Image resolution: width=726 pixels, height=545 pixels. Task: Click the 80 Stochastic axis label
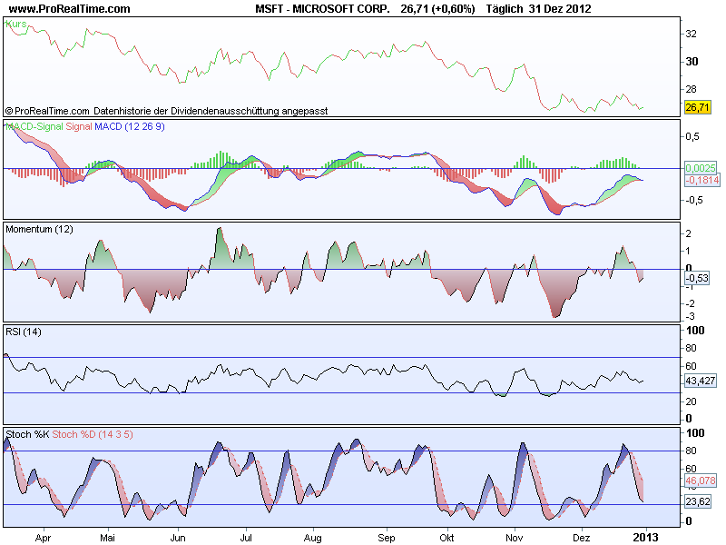coord(692,451)
